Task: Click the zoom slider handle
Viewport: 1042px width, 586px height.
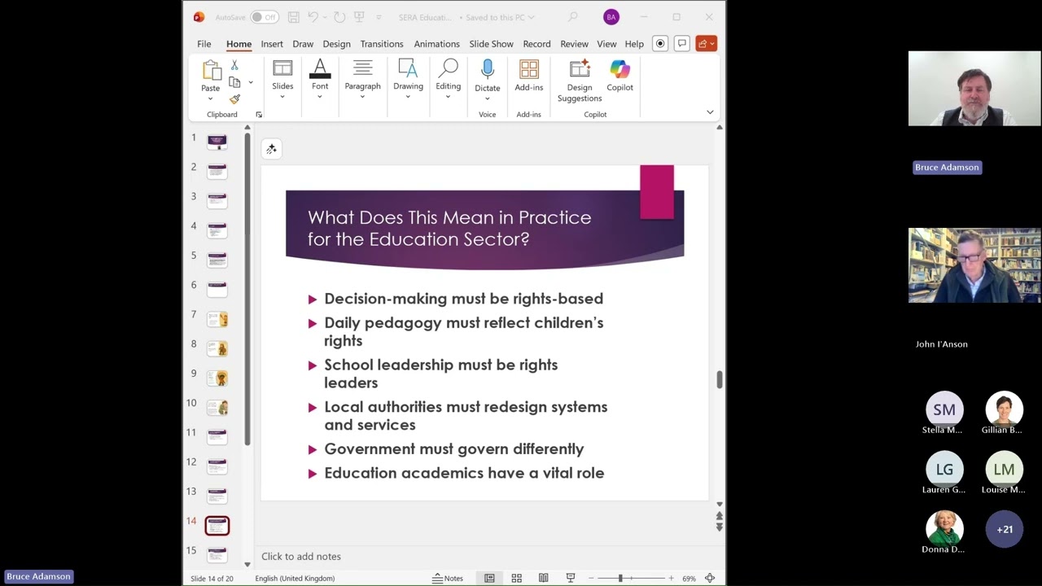Action: 620,579
